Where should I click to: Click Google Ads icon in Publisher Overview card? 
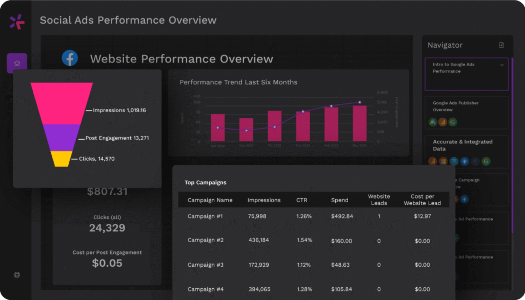coord(433,122)
